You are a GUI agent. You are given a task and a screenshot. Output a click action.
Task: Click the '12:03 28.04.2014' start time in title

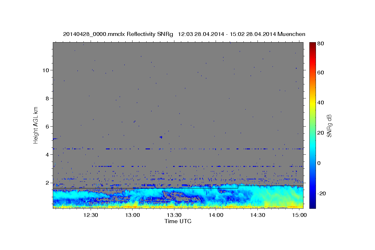pyautogui.click(x=200, y=34)
